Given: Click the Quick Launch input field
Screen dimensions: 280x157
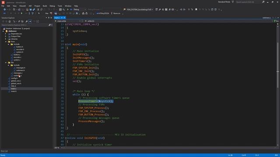Looking at the screenshot, I should click(x=249, y=2).
